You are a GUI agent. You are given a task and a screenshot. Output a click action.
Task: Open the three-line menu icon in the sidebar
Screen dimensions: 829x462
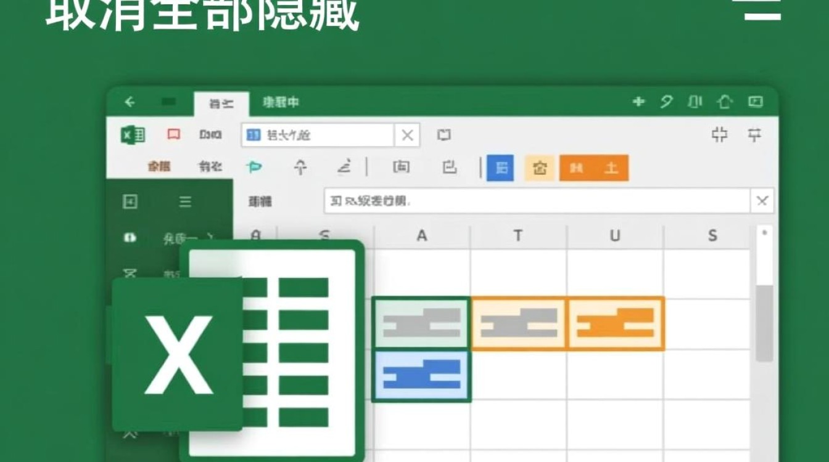pos(185,201)
